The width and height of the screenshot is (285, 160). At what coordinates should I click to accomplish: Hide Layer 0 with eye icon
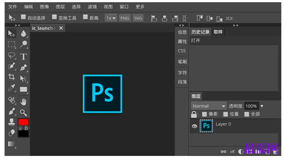[194, 126]
